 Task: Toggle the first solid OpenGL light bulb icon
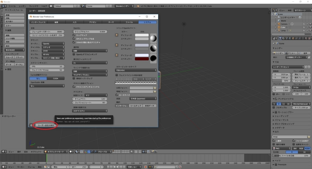(117, 35)
